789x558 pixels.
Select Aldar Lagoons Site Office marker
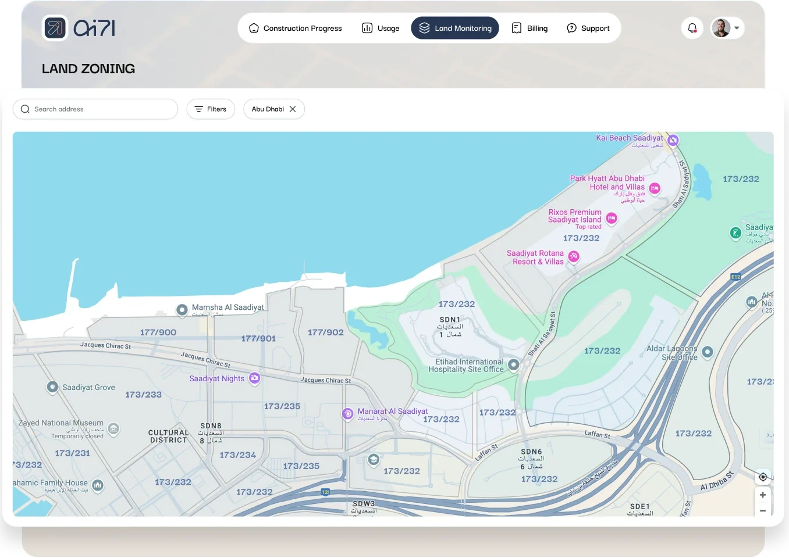pyautogui.click(x=708, y=352)
